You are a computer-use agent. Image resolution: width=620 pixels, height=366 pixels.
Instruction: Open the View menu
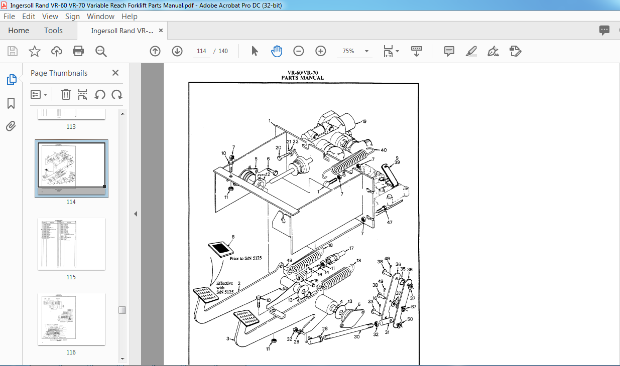[x=50, y=16]
